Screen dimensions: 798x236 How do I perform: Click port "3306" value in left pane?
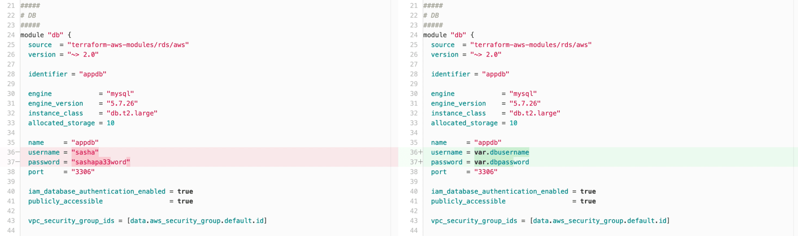tap(83, 172)
